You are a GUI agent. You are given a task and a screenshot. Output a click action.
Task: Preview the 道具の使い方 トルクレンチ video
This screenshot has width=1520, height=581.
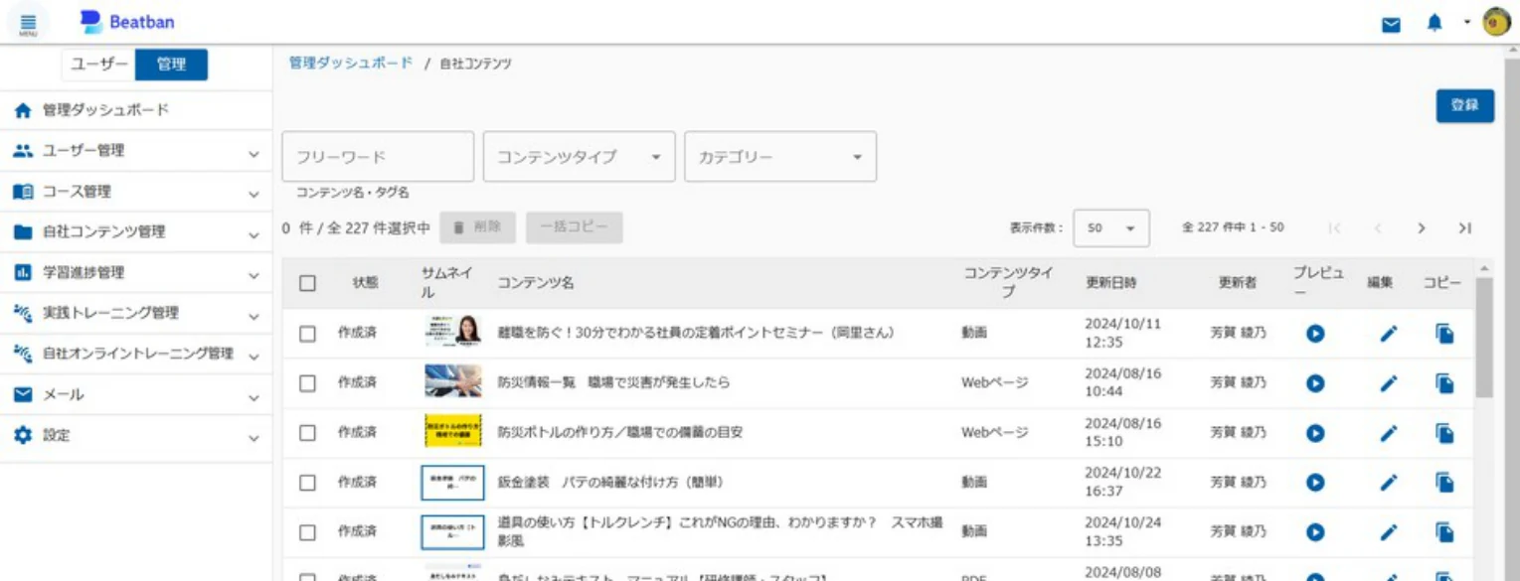[1315, 532]
